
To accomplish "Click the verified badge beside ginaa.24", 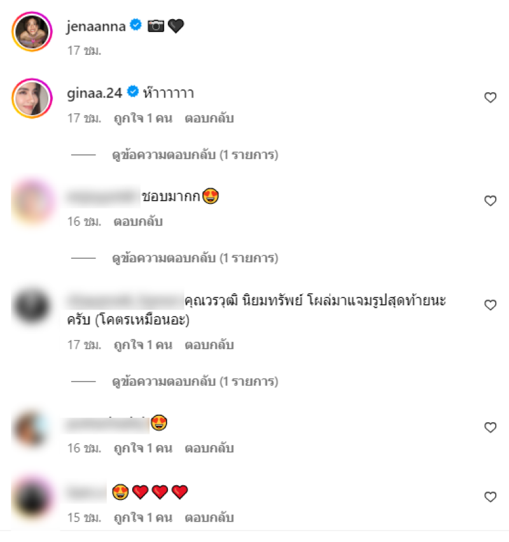I will pyautogui.click(x=133, y=92).
